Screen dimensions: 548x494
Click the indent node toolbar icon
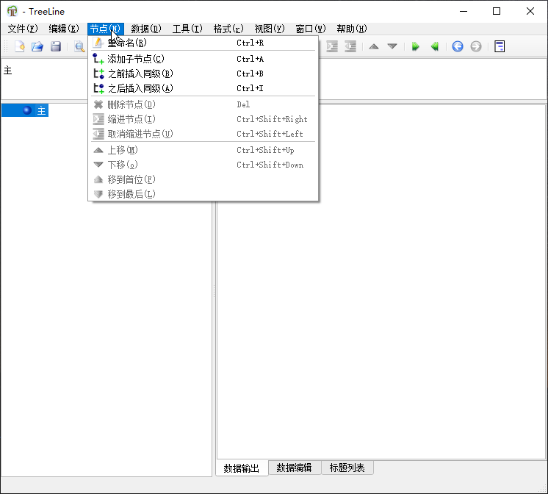[332, 46]
